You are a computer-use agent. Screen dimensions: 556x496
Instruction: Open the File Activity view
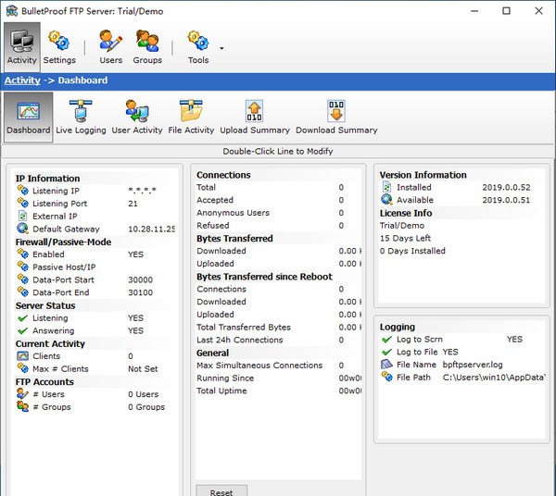pyautogui.click(x=191, y=118)
